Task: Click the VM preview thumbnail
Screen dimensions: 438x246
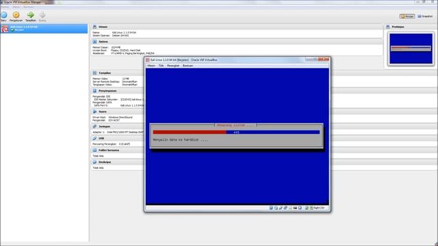Action: [x=411, y=49]
